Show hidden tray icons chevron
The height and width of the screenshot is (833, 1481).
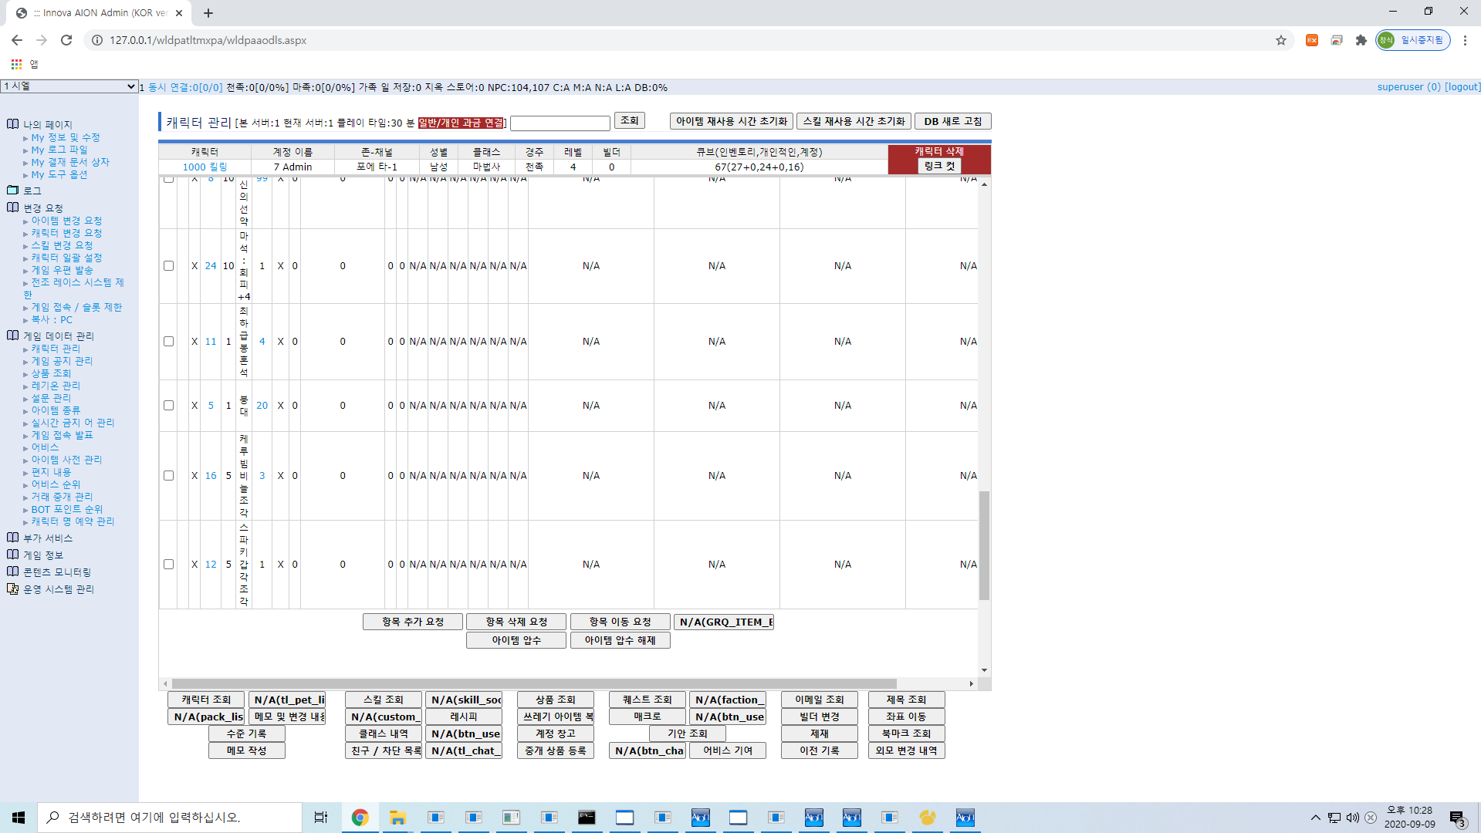coord(1315,818)
